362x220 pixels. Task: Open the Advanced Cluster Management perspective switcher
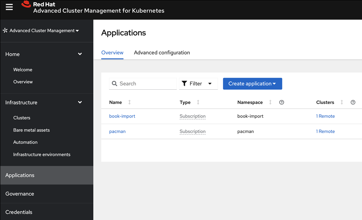pyautogui.click(x=41, y=31)
